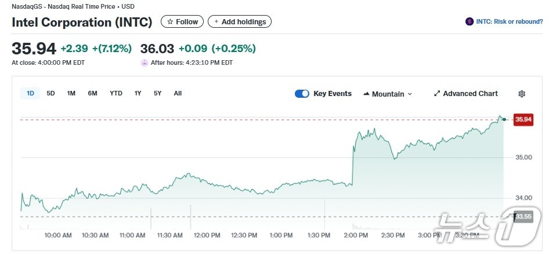Click the expand arrows icon for Advanced Chart

[x=437, y=94]
